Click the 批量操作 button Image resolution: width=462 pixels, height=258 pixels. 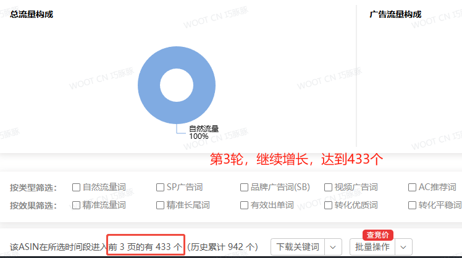click(372, 247)
